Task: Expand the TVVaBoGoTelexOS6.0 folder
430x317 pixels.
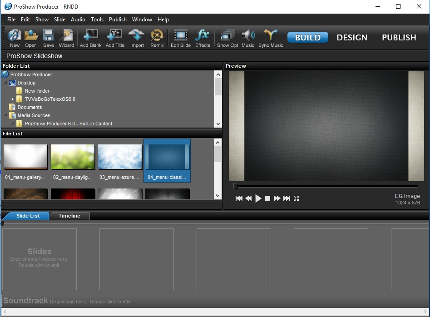Action: [x=13, y=99]
